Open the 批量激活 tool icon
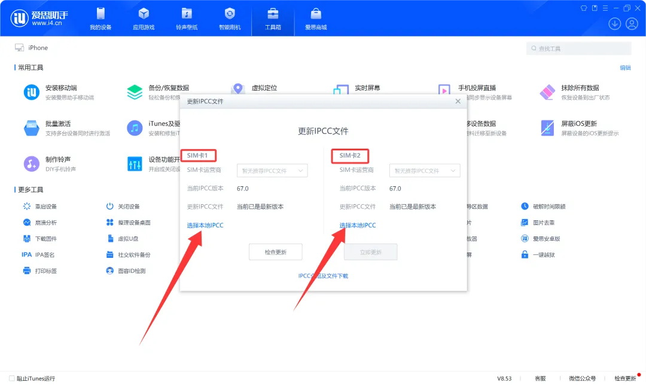 [32, 128]
